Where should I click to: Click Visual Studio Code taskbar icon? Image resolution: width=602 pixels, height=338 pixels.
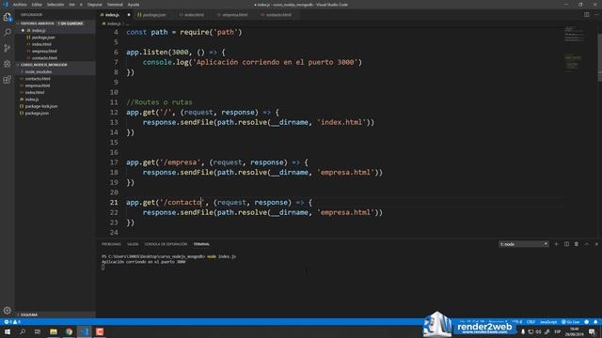pos(85,331)
